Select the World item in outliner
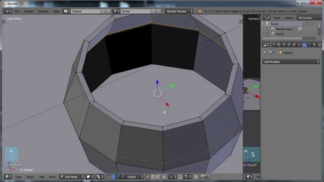Viewport: 324px width, 182px height. pyautogui.click(x=279, y=34)
